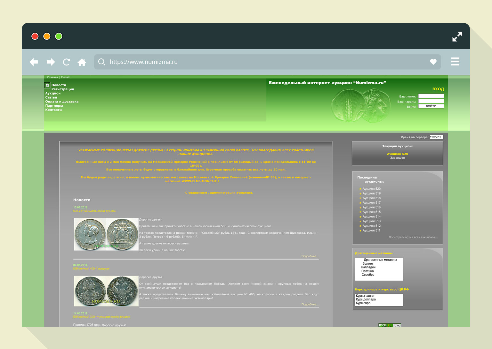Open Новости in the site menu
Viewport: 492px width, 349px height.
(x=59, y=85)
